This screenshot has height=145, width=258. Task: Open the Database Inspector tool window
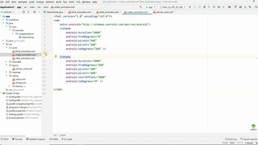click(36, 139)
